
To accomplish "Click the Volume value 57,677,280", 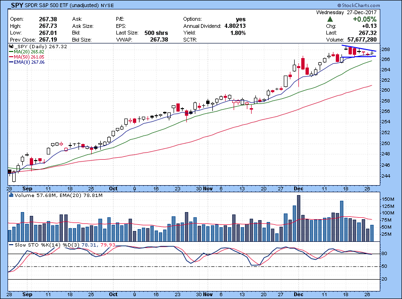I will pos(362,39).
